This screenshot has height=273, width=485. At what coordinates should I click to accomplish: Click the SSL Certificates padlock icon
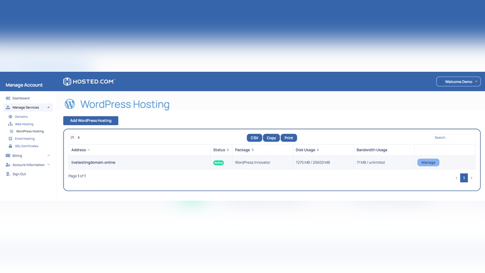click(10, 146)
